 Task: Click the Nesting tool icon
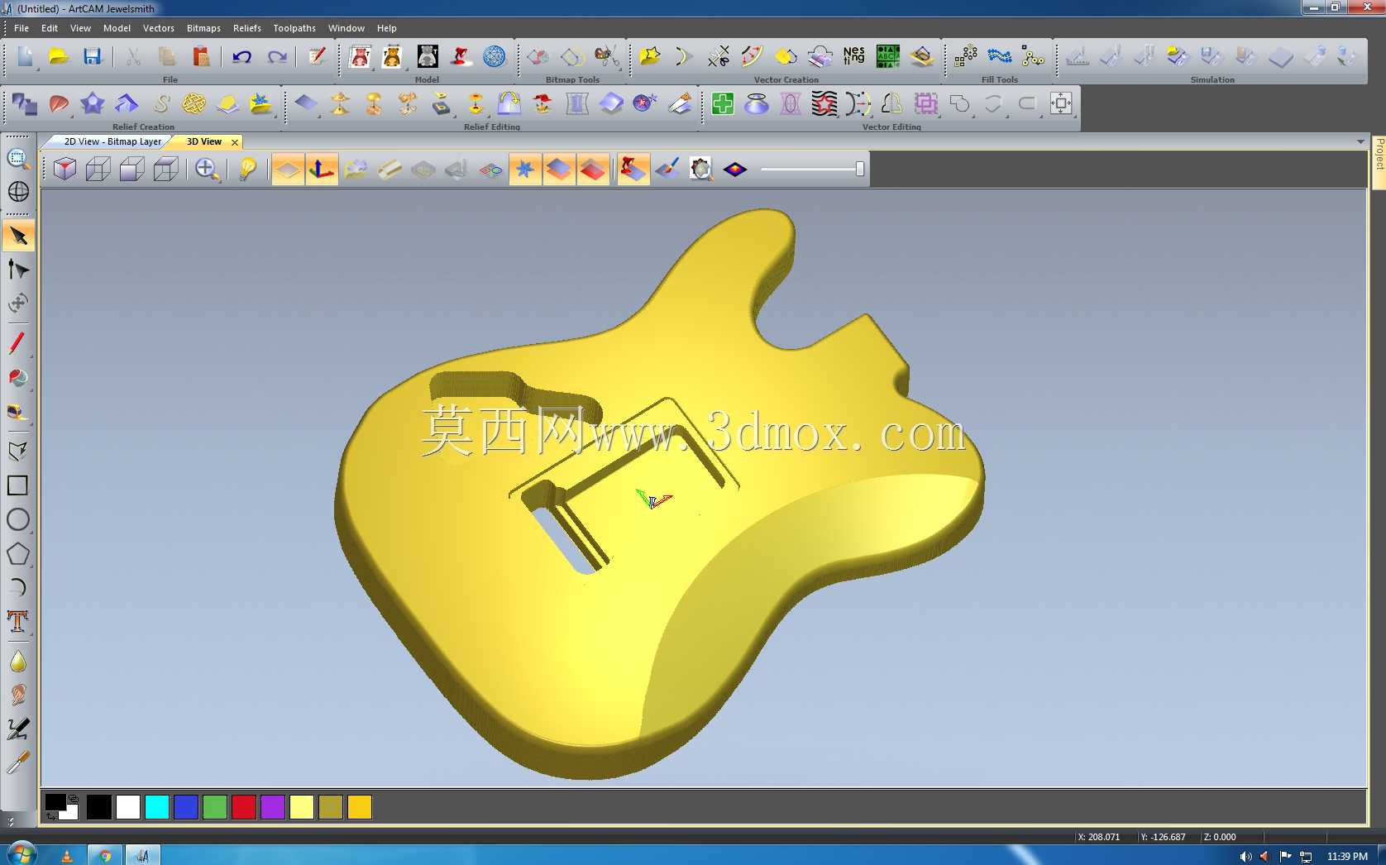pos(853,56)
